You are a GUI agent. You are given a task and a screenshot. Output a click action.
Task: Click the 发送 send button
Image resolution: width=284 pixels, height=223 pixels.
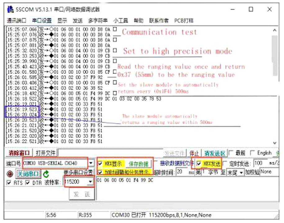tap(82, 194)
